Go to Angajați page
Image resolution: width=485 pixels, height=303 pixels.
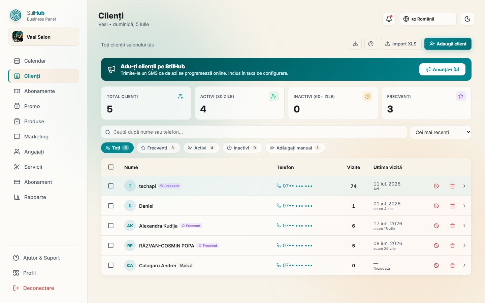(x=44, y=152)
